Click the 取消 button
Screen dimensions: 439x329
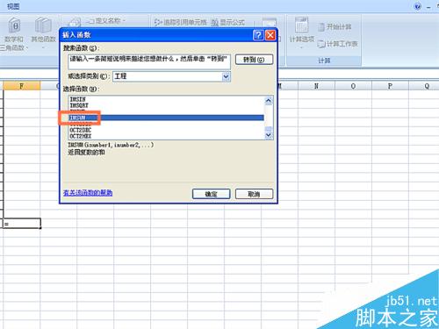coord(254,194)
